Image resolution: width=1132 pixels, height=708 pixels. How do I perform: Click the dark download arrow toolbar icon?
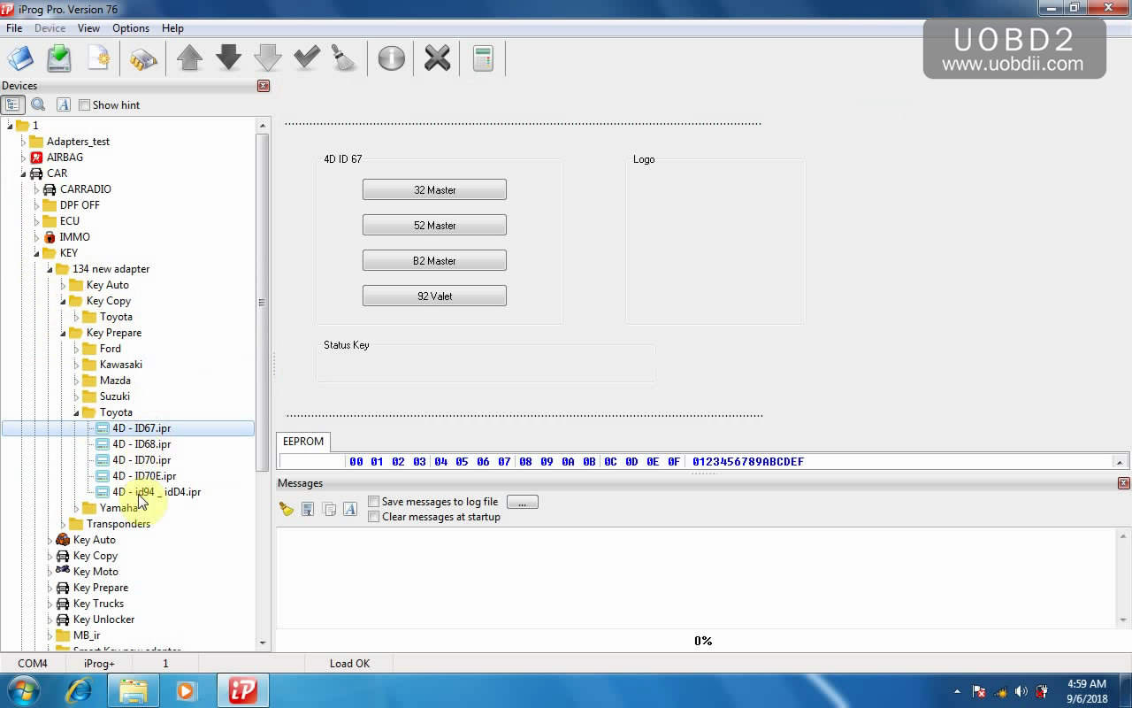[x=228, y=57]
